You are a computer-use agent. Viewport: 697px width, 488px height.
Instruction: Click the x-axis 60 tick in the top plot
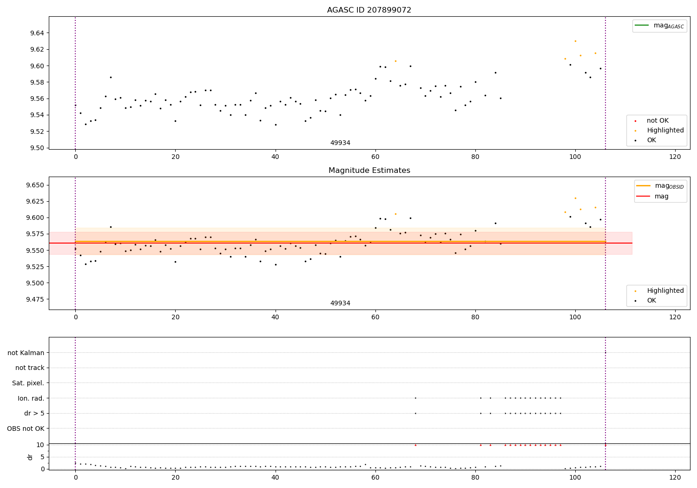coord(375,157)
